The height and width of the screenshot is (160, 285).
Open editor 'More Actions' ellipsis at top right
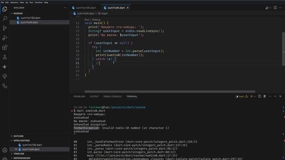280,8
